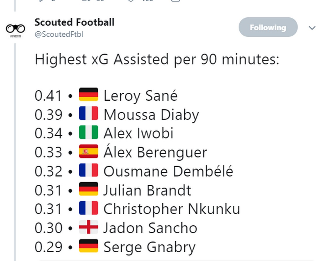The image size is (324, 261).
Task: Toggle the Following button
Action: tap(268, 28)
